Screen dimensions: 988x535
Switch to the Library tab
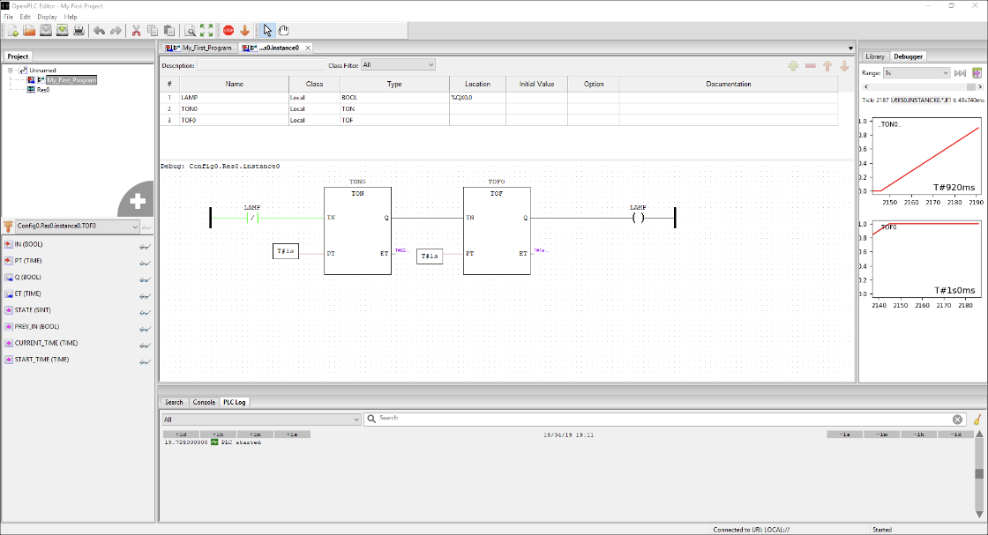click(x=874, y=56)
